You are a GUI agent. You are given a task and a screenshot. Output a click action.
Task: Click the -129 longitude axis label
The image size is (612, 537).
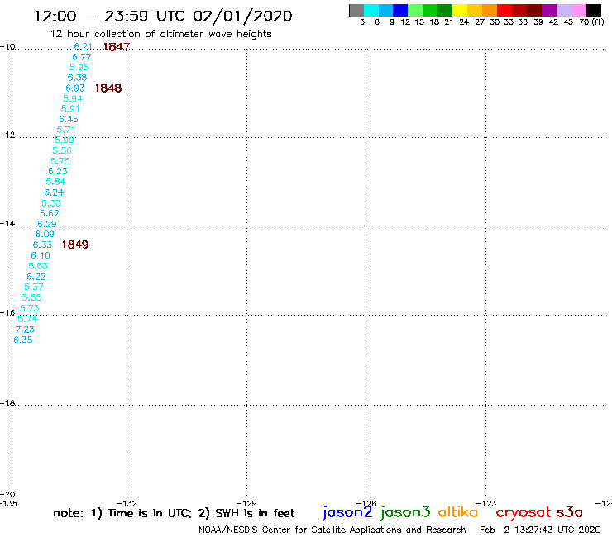point(246,503)
